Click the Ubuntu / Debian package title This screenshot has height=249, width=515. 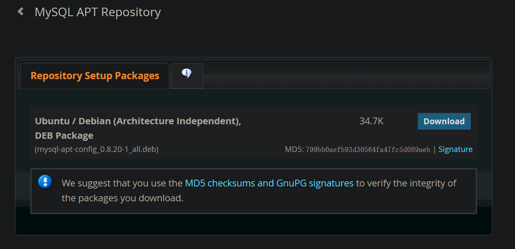click(x=138, y=121)
